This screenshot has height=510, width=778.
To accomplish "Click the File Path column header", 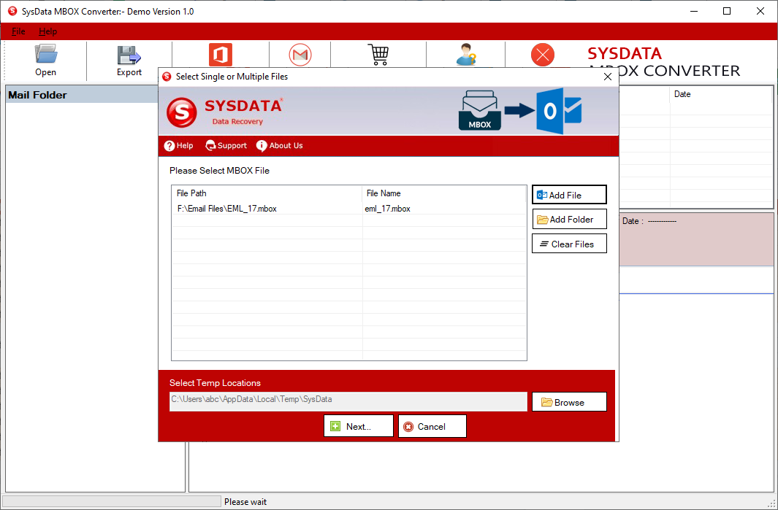I will [x=267, y=193].
